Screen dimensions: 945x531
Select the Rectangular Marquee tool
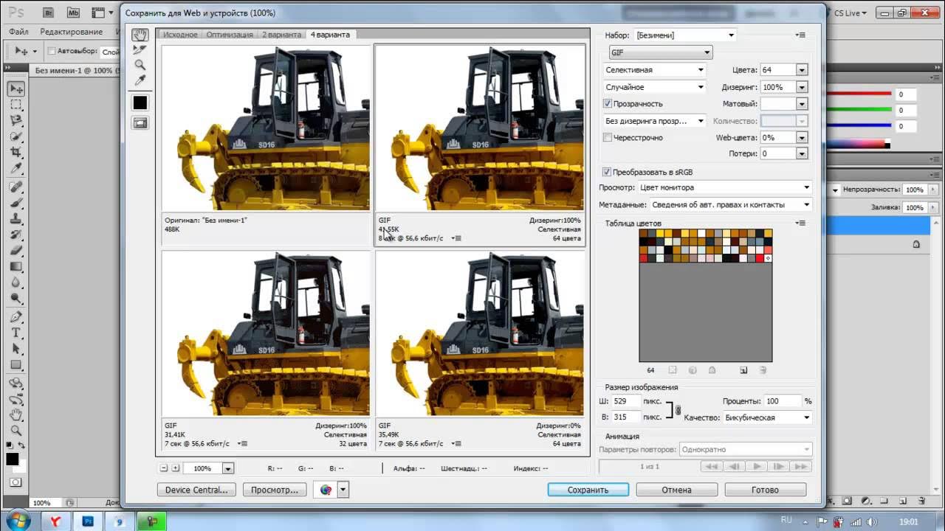click(16, 104)
